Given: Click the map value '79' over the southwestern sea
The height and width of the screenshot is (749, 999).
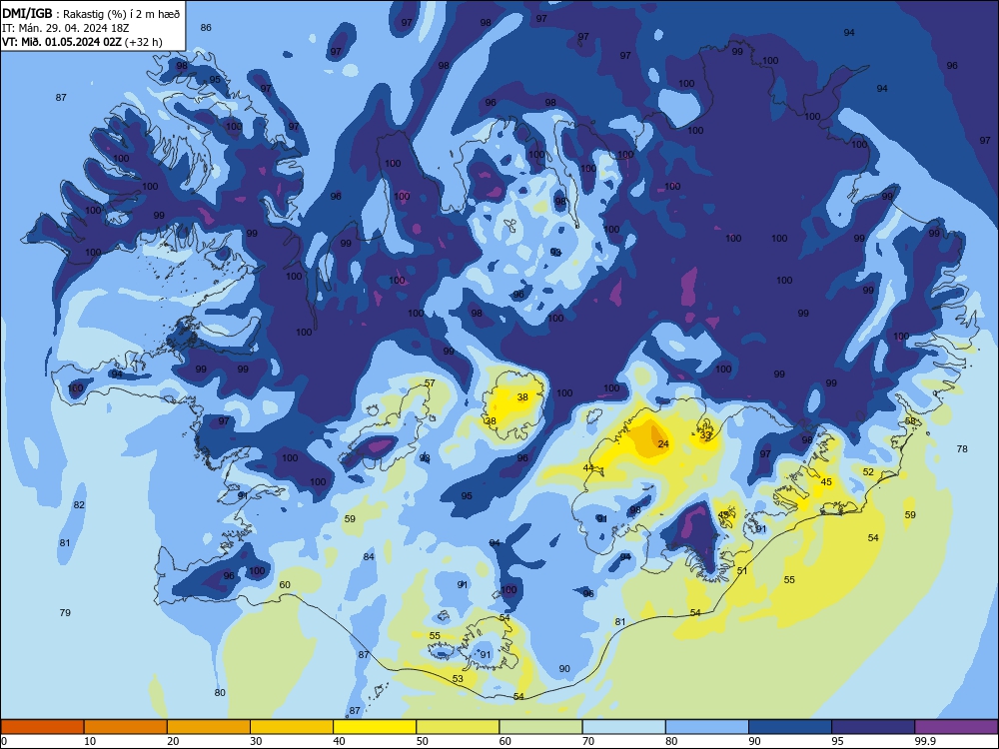Looking at the screenshot, I should [65, 613].
